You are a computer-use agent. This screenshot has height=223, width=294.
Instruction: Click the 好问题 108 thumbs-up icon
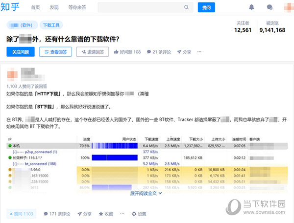(116, 52)
